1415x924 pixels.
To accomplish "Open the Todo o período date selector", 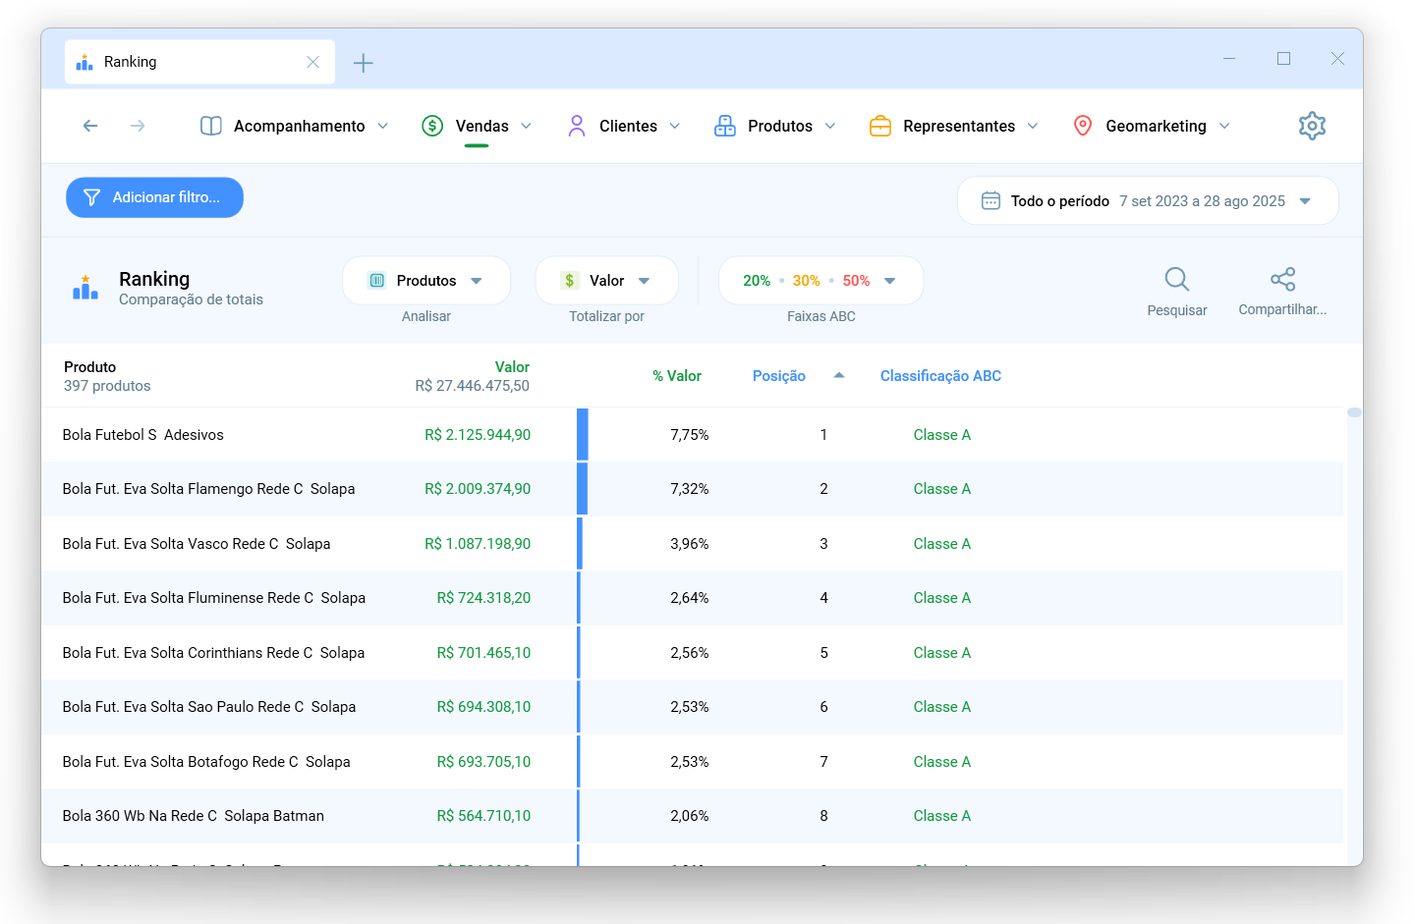I will (x=1148, y=201).
